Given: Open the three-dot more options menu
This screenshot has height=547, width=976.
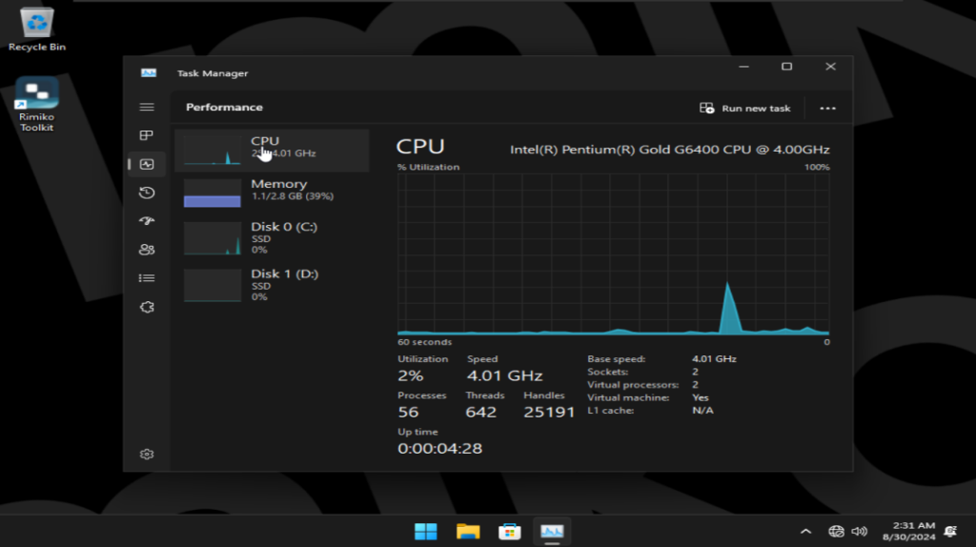Looking at the screenshot, I should click(827, 109).
